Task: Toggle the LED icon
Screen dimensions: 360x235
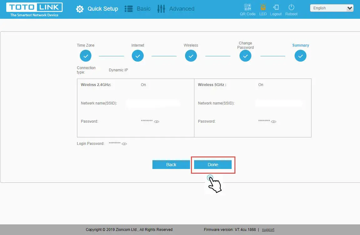Action: pyautogui.click(x=263, y=7)
